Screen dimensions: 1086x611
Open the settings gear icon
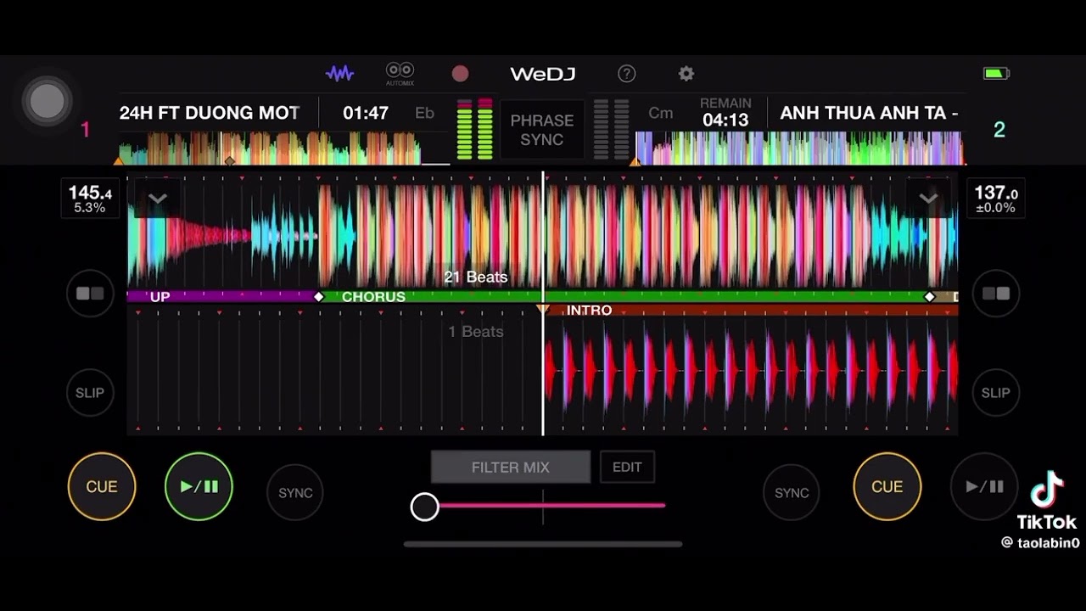point(686,74)
